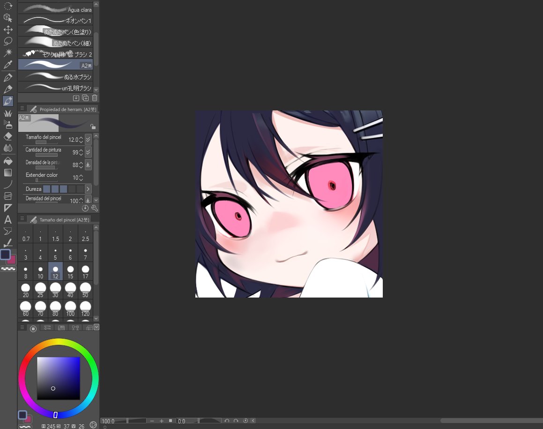543x429 pixels.
Task: Choose the ネオンペン1 brush
Action: (55, 21)
